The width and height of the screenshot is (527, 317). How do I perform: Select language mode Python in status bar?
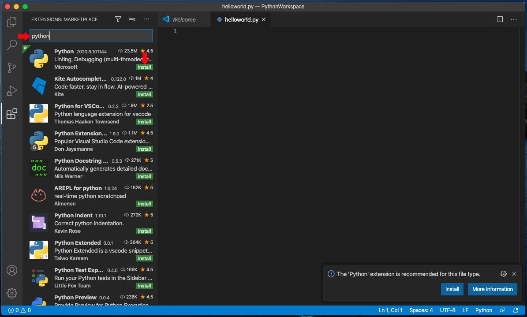(484, 310)
